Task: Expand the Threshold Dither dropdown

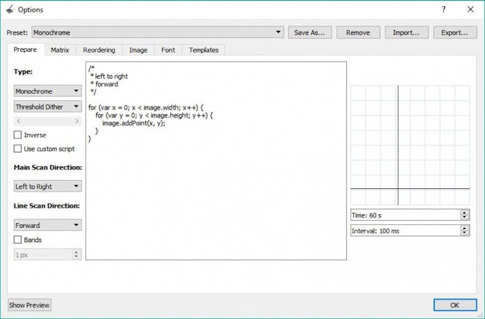Action: pos(48,106)
